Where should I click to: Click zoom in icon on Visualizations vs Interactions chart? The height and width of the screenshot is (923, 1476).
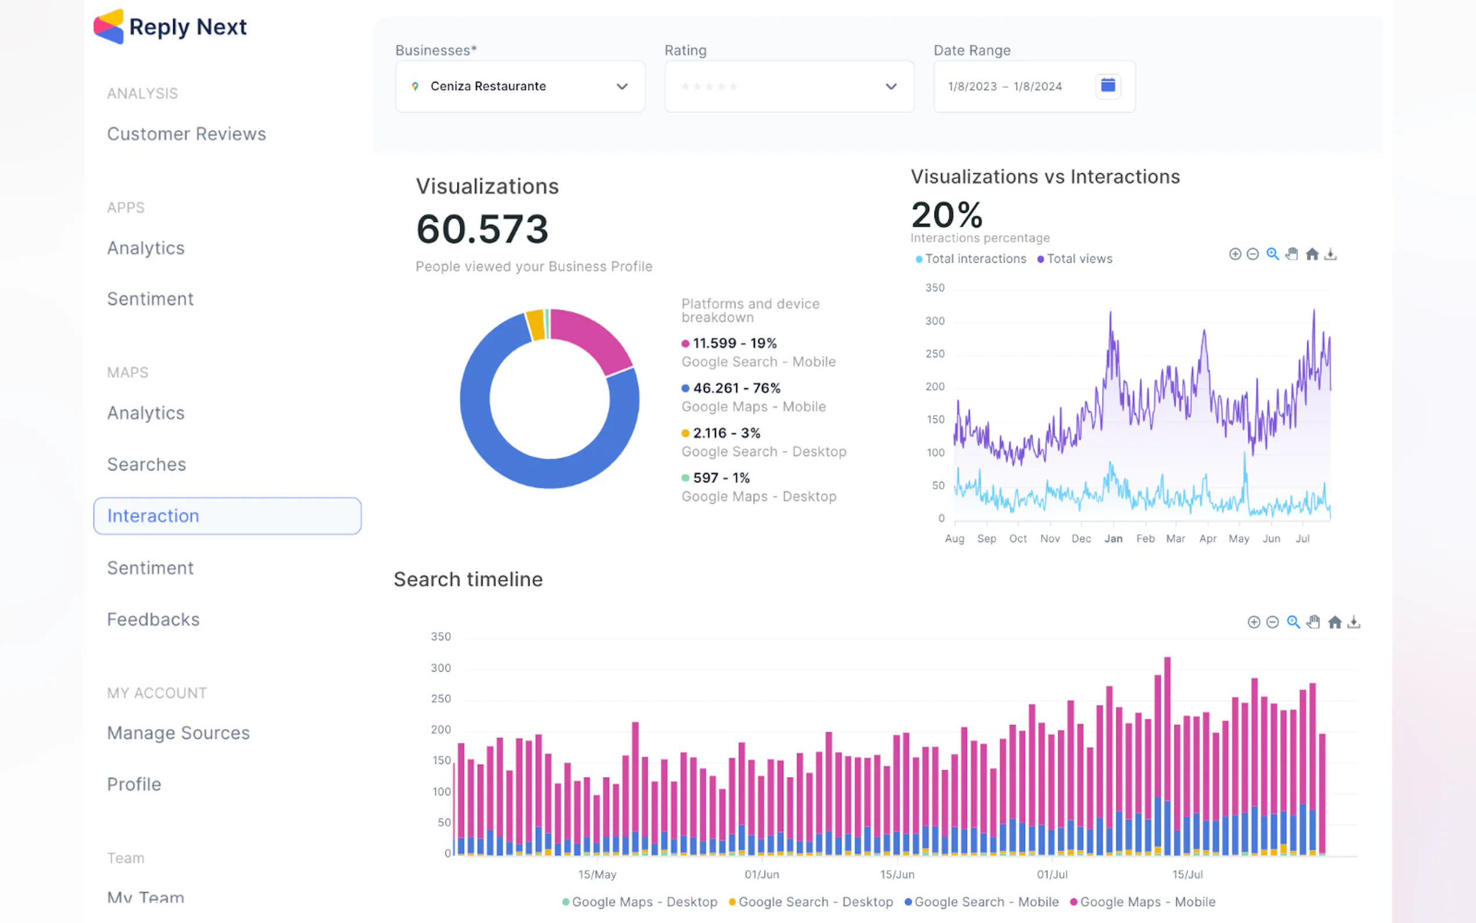coord(1234,254)
